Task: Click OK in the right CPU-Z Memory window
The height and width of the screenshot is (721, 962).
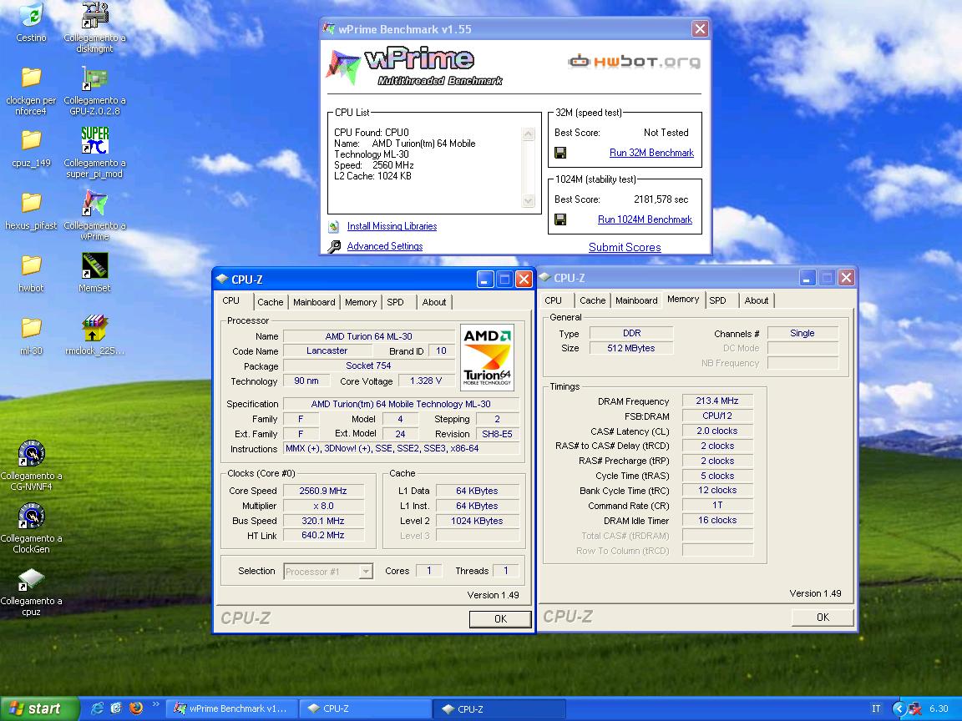Action: tap(823, 618)
